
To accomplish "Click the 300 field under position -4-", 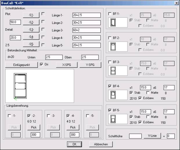I will point(75,135).
